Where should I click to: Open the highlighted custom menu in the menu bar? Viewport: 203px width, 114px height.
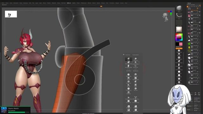69,3
